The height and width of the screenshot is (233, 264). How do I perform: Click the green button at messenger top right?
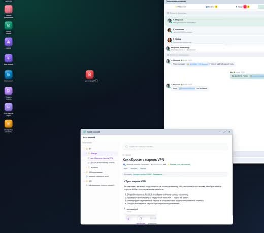(x=261, y=7)
